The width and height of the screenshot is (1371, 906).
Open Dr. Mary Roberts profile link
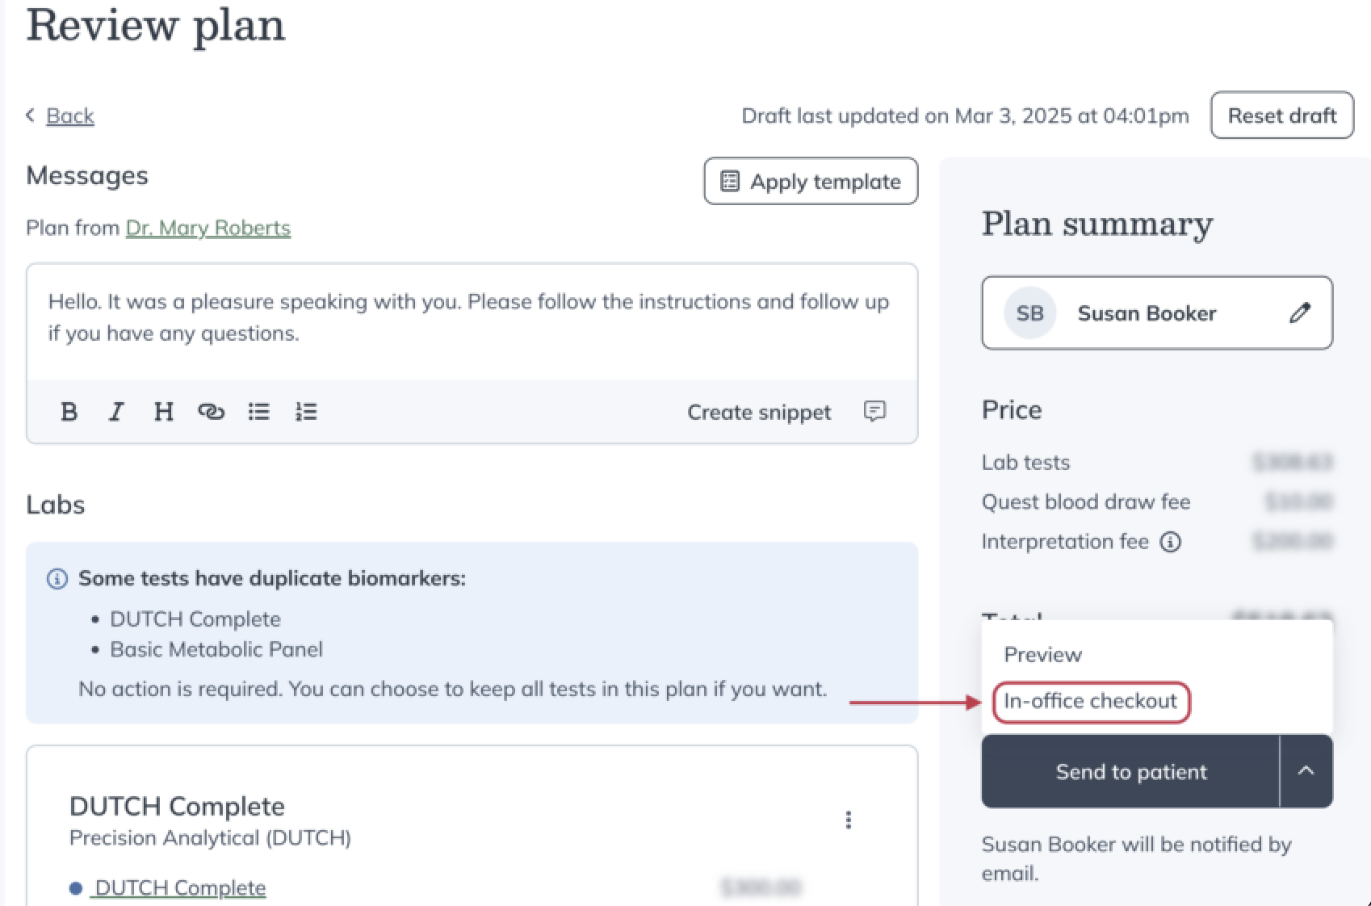208,228
